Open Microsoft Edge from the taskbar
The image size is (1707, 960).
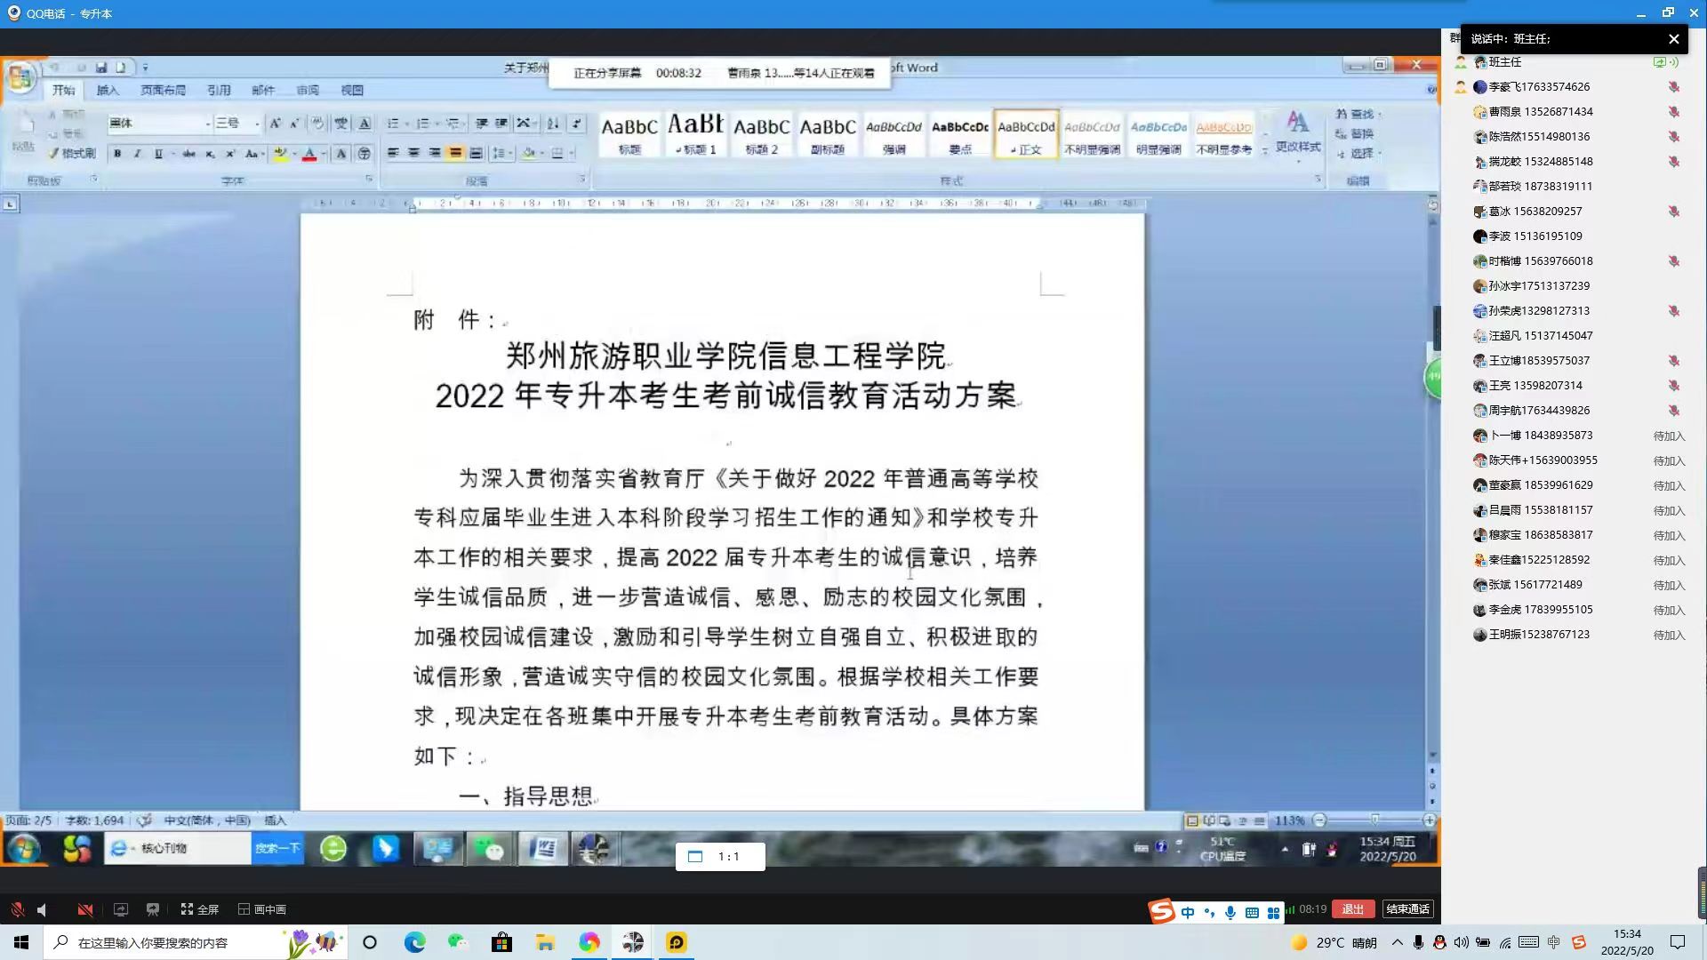coord(414,942)
